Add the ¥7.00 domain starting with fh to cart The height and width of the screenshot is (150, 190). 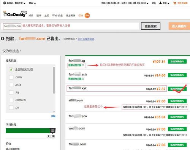[177, 145]
